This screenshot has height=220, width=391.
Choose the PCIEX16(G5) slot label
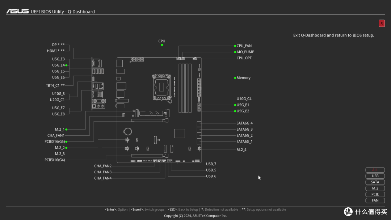(x=55, y=141)
